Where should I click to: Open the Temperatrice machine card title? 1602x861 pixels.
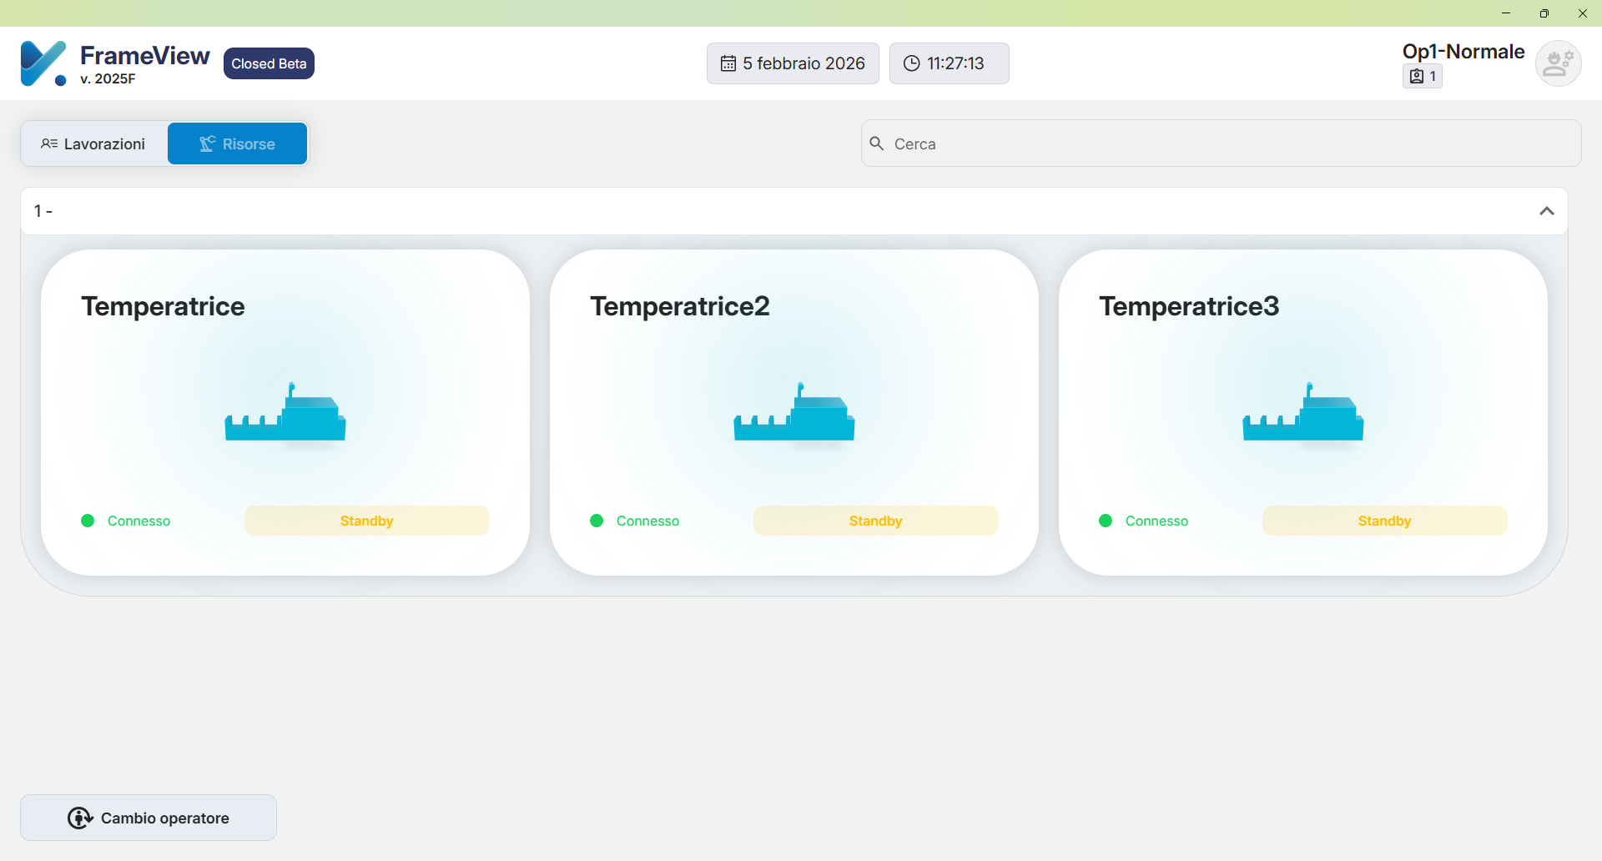[163, 306]
